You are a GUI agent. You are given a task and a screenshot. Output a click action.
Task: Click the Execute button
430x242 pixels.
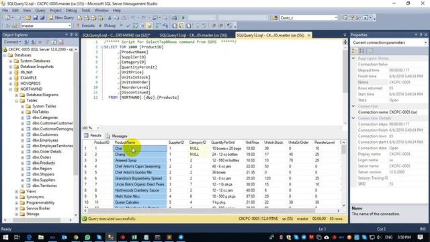coord(85,26)
